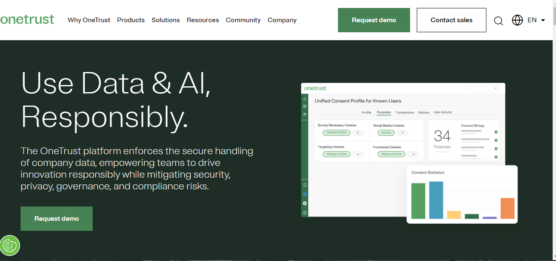Open the cookie preferences badge icon

[x=10, y=245]
